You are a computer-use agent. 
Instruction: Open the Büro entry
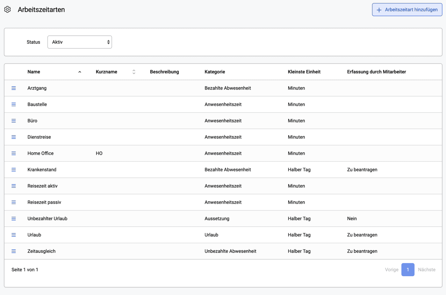click(x=32, y=121)
